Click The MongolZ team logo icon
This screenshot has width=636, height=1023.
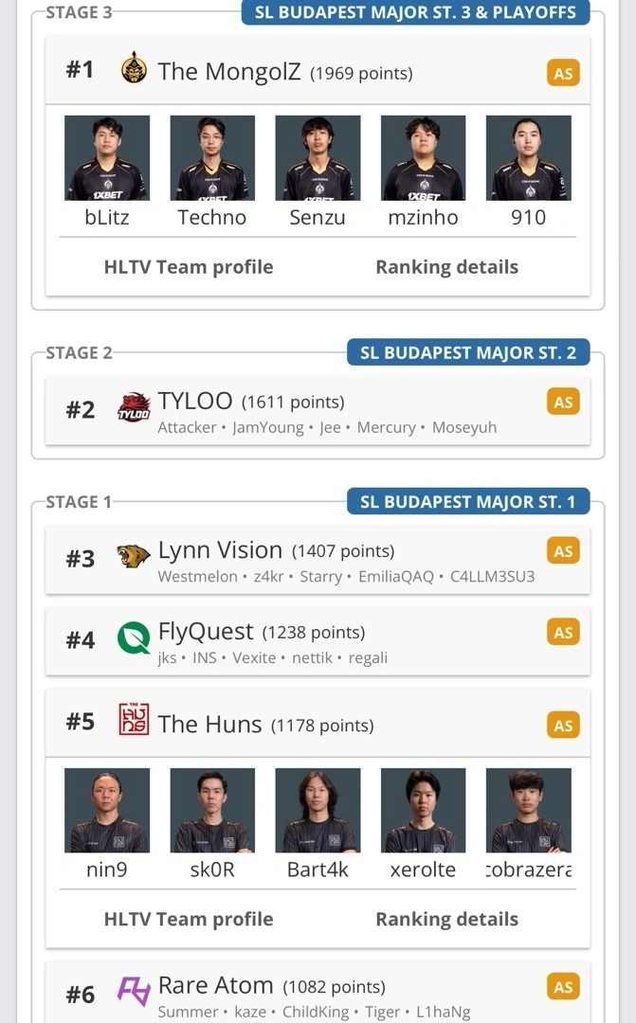point(135,70)
